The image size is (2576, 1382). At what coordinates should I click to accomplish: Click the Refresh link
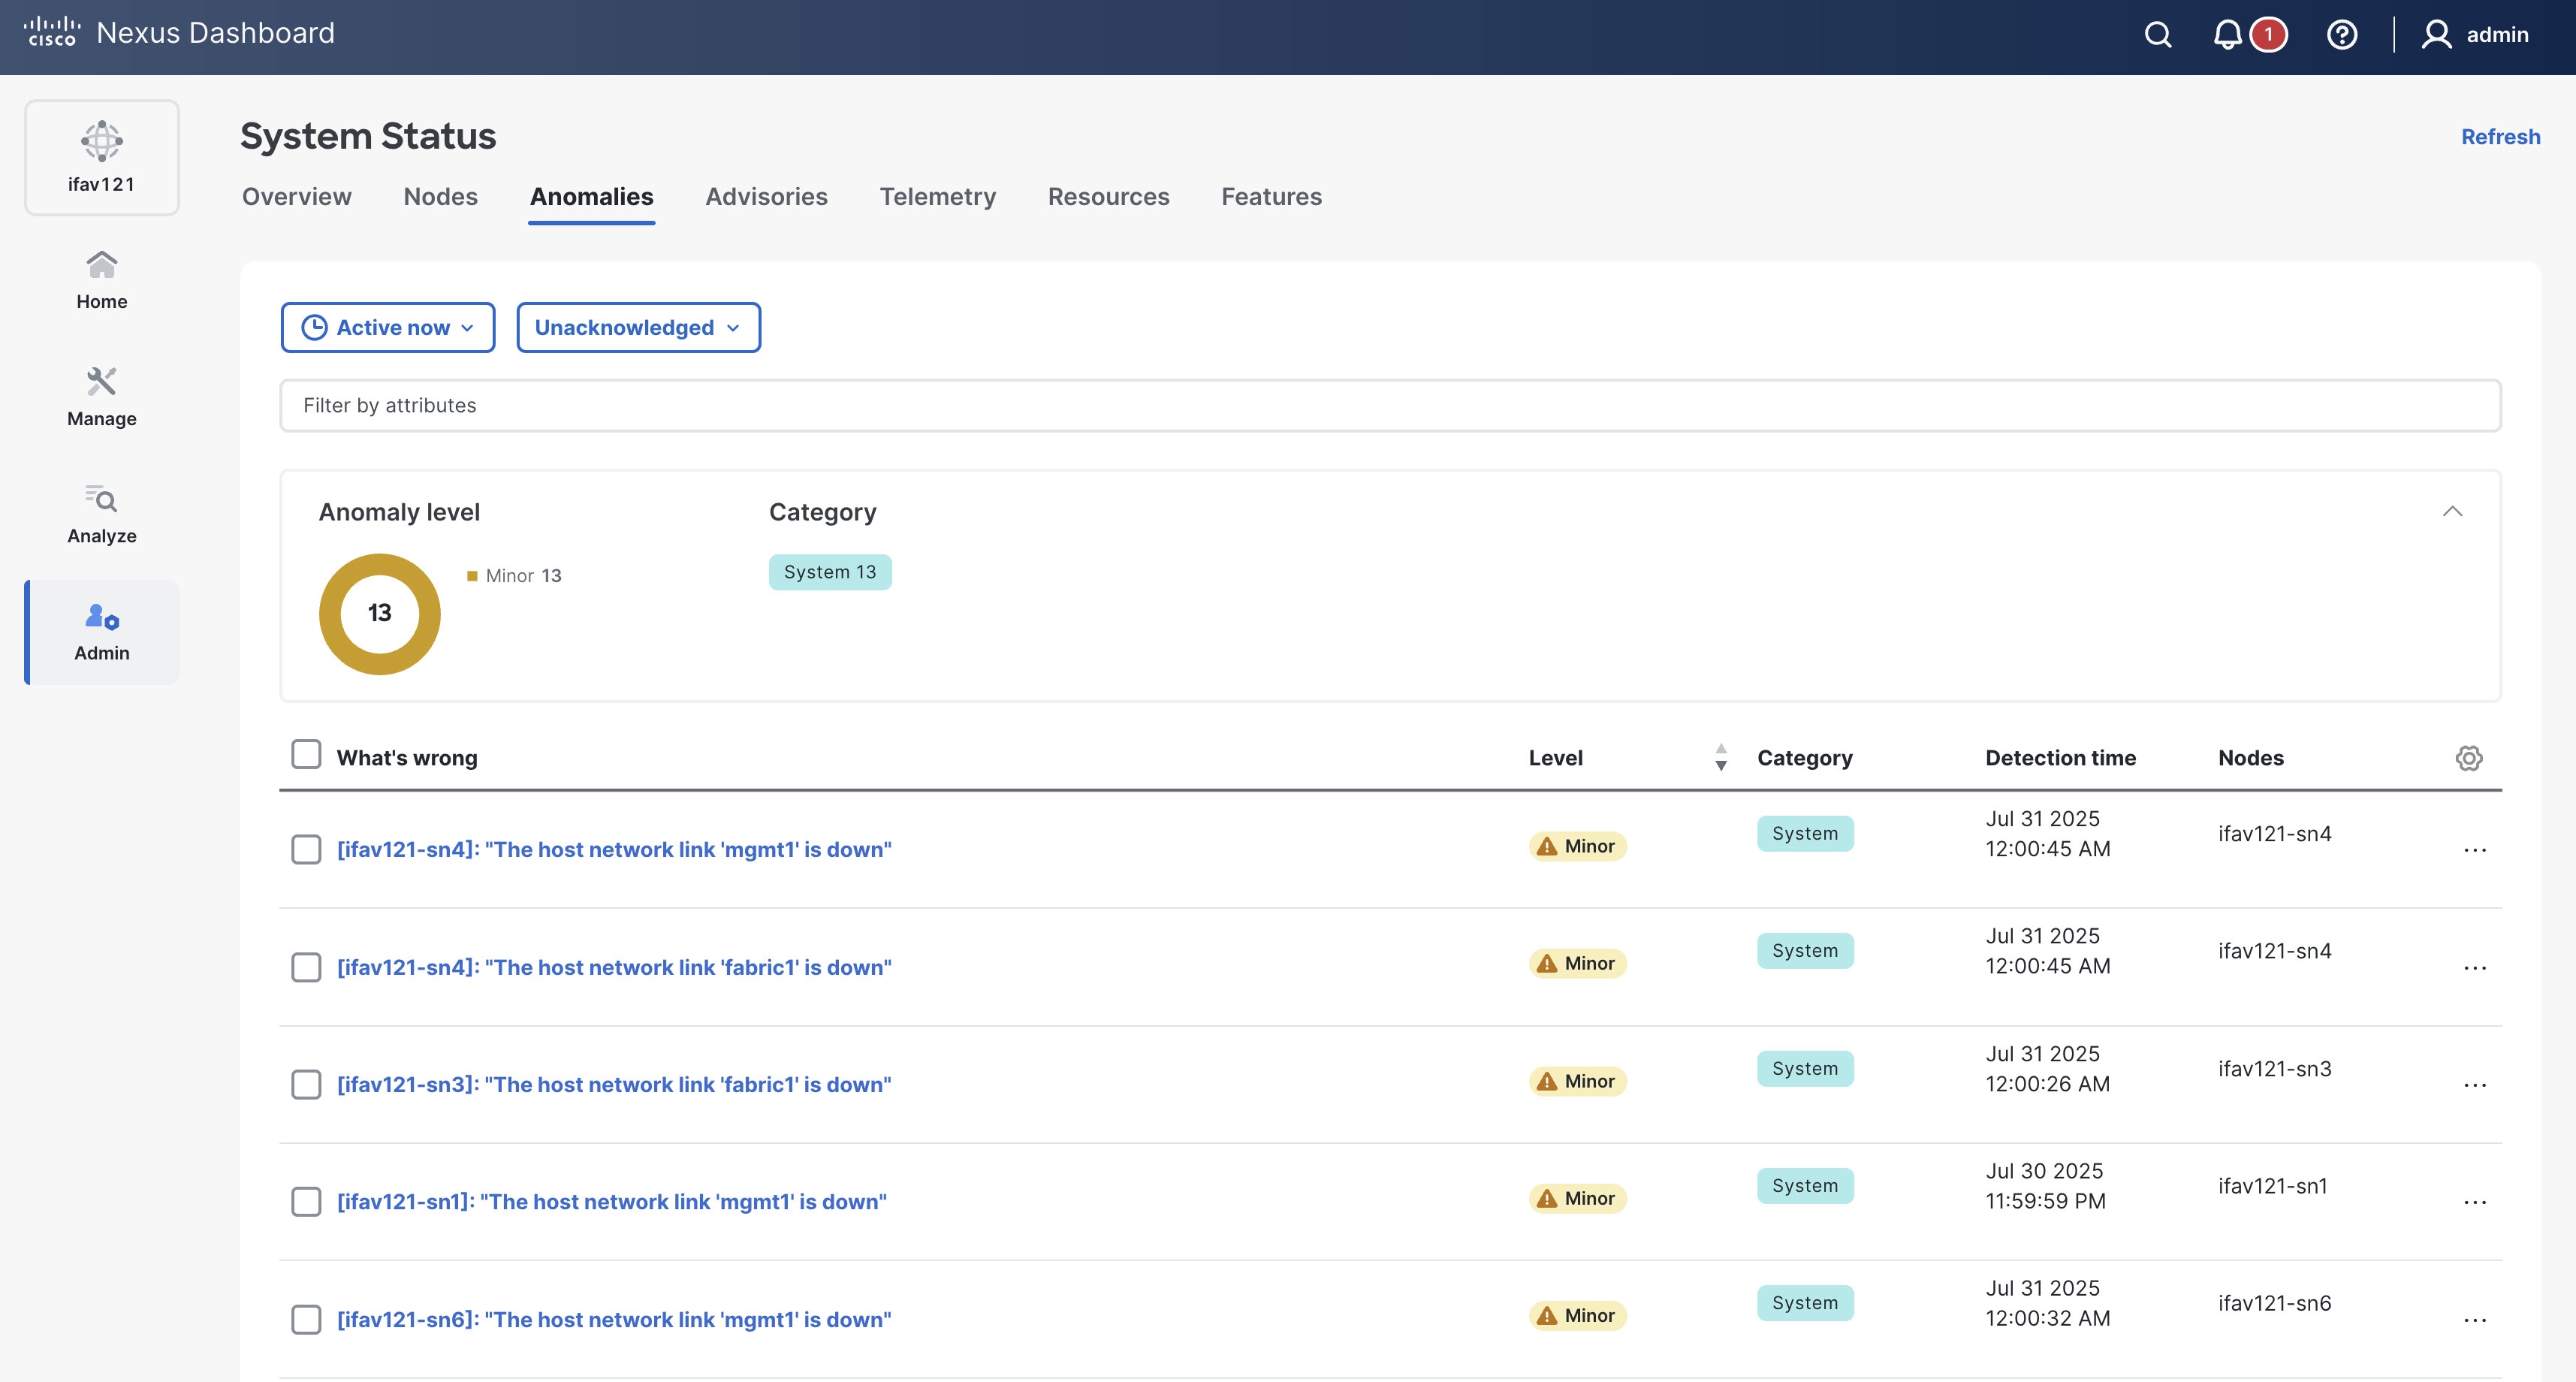2501,137
